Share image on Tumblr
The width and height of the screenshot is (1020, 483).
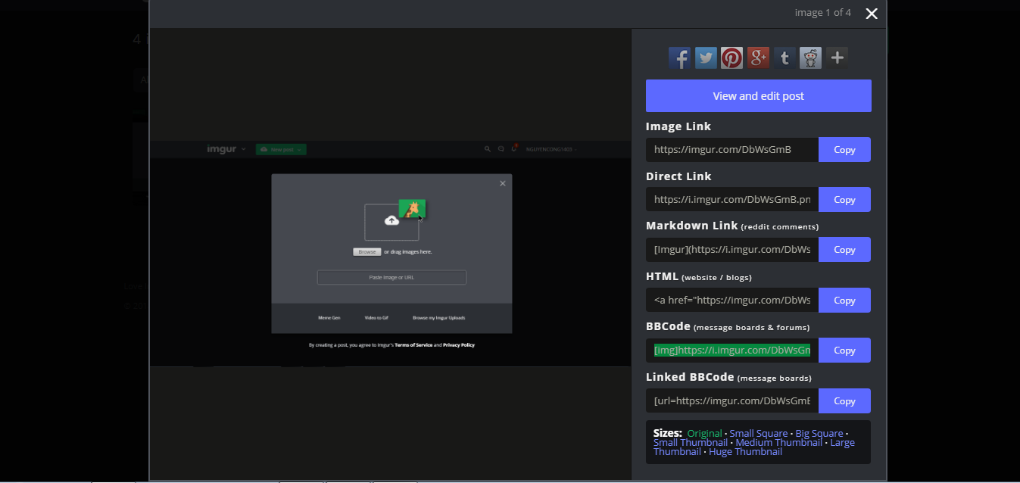point(784,58)
